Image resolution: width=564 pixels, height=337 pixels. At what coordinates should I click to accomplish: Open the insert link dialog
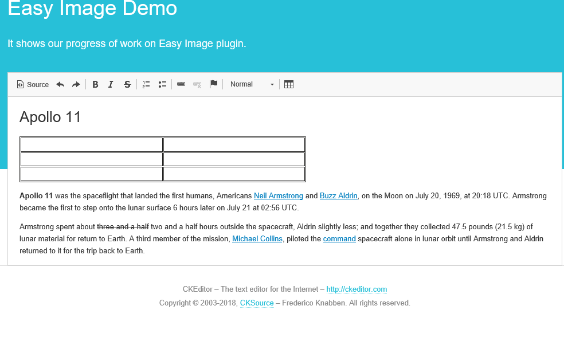click(x=181, y=84)
